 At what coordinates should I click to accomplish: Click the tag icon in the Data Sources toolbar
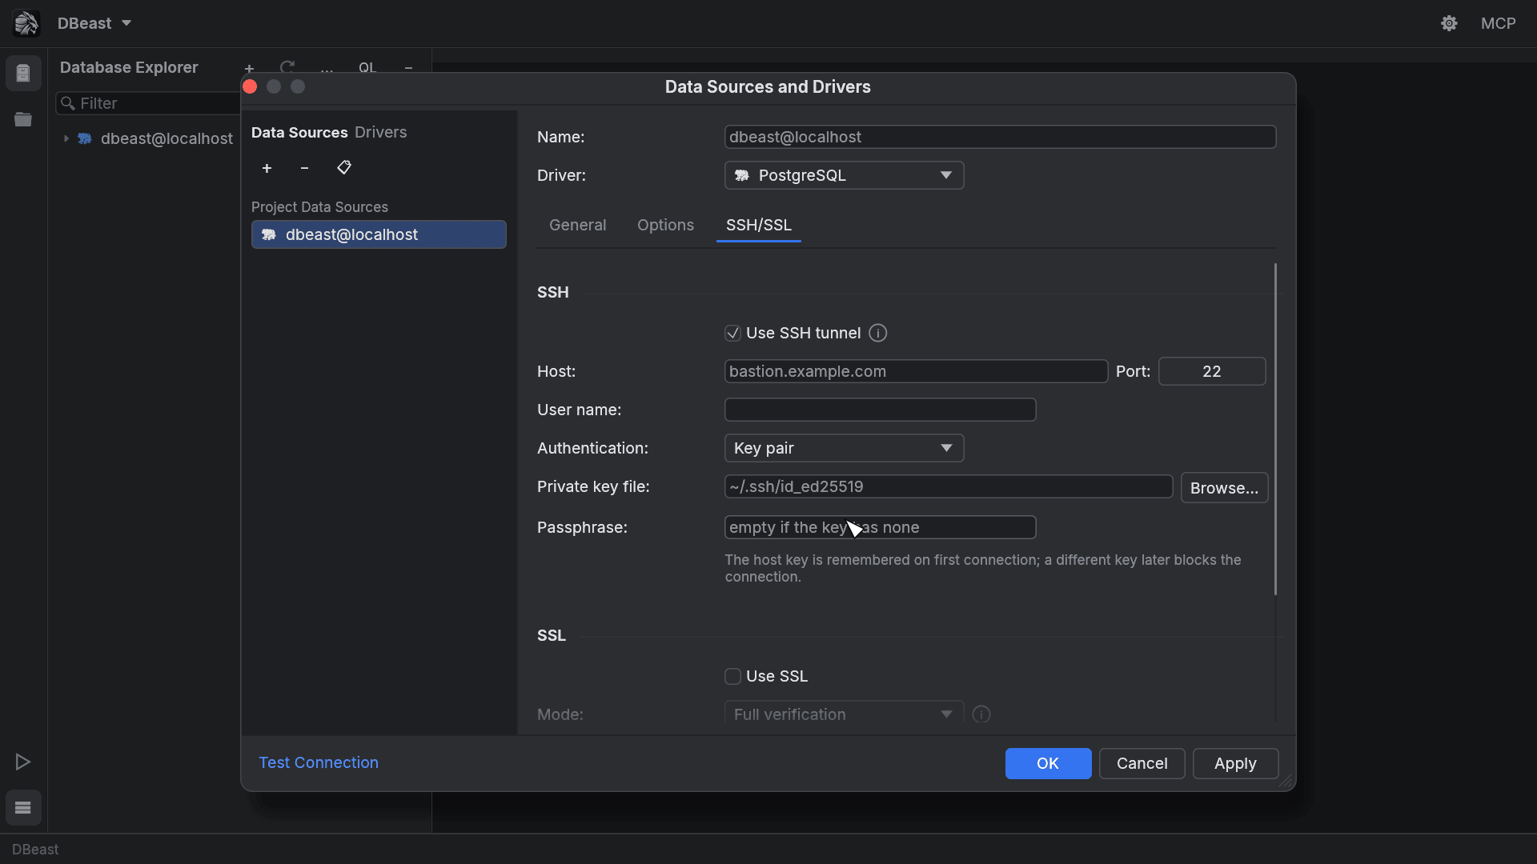tap(344, 167)
